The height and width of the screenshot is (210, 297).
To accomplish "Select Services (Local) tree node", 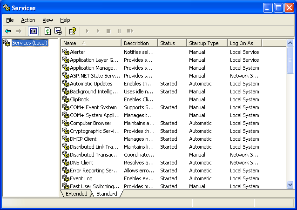I will pos(30,43).
